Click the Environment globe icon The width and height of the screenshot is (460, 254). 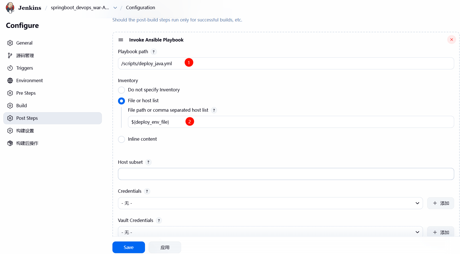10,80
